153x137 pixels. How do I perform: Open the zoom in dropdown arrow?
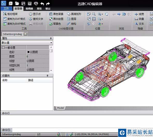click(x=102, y=14)
